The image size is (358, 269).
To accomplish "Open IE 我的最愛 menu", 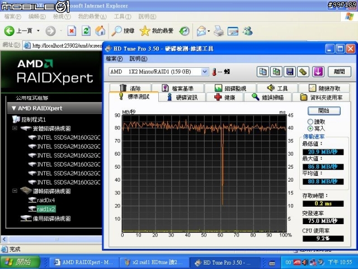I will click(x=92, y=16).
